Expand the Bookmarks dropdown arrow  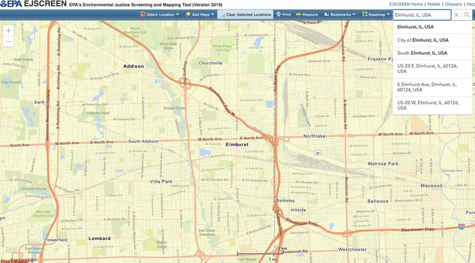354,14
